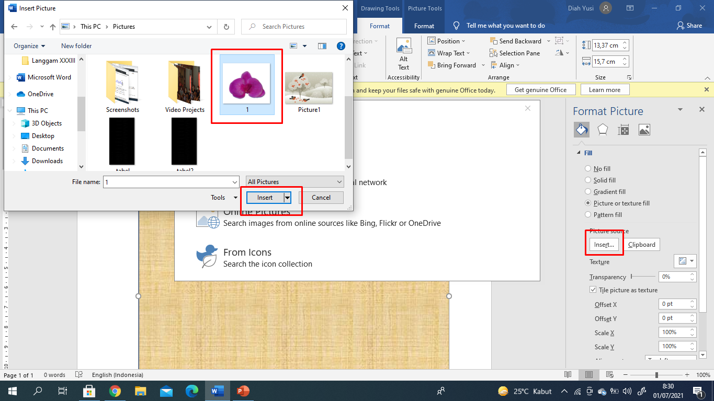Open Organize dropdown menu
The image size is (714, 401).
click(29, 46)
